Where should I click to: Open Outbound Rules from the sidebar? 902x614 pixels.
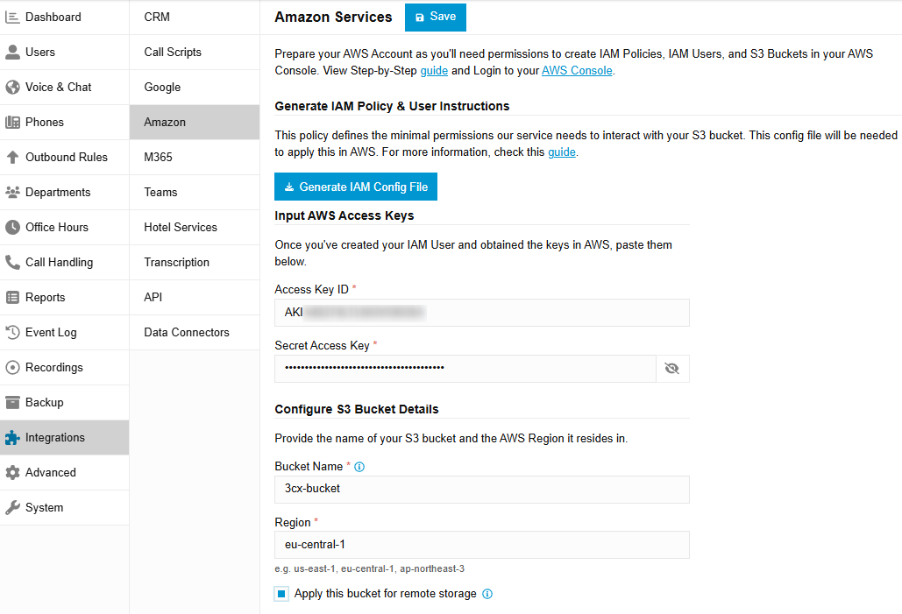coord(65,158)
